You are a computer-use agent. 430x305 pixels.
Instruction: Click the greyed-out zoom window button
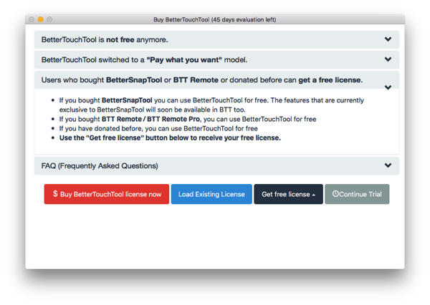tap(49, 19)
